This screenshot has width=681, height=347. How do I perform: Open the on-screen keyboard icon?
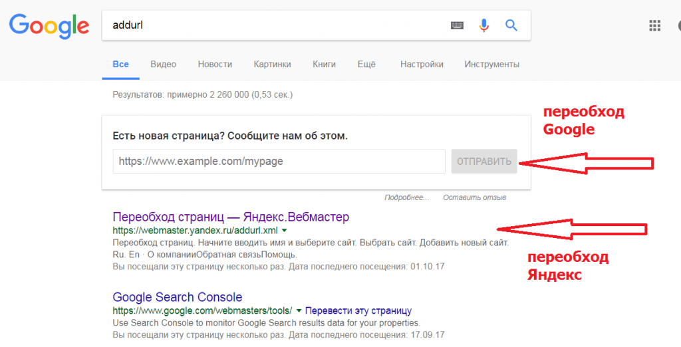pyautogui.click(x=457, y=26)
